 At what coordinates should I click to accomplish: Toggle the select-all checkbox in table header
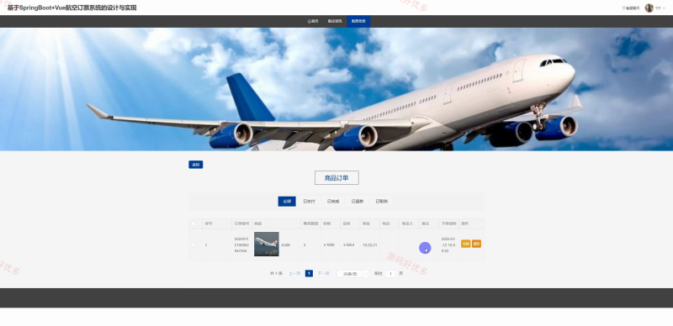(x=193, y=223)
